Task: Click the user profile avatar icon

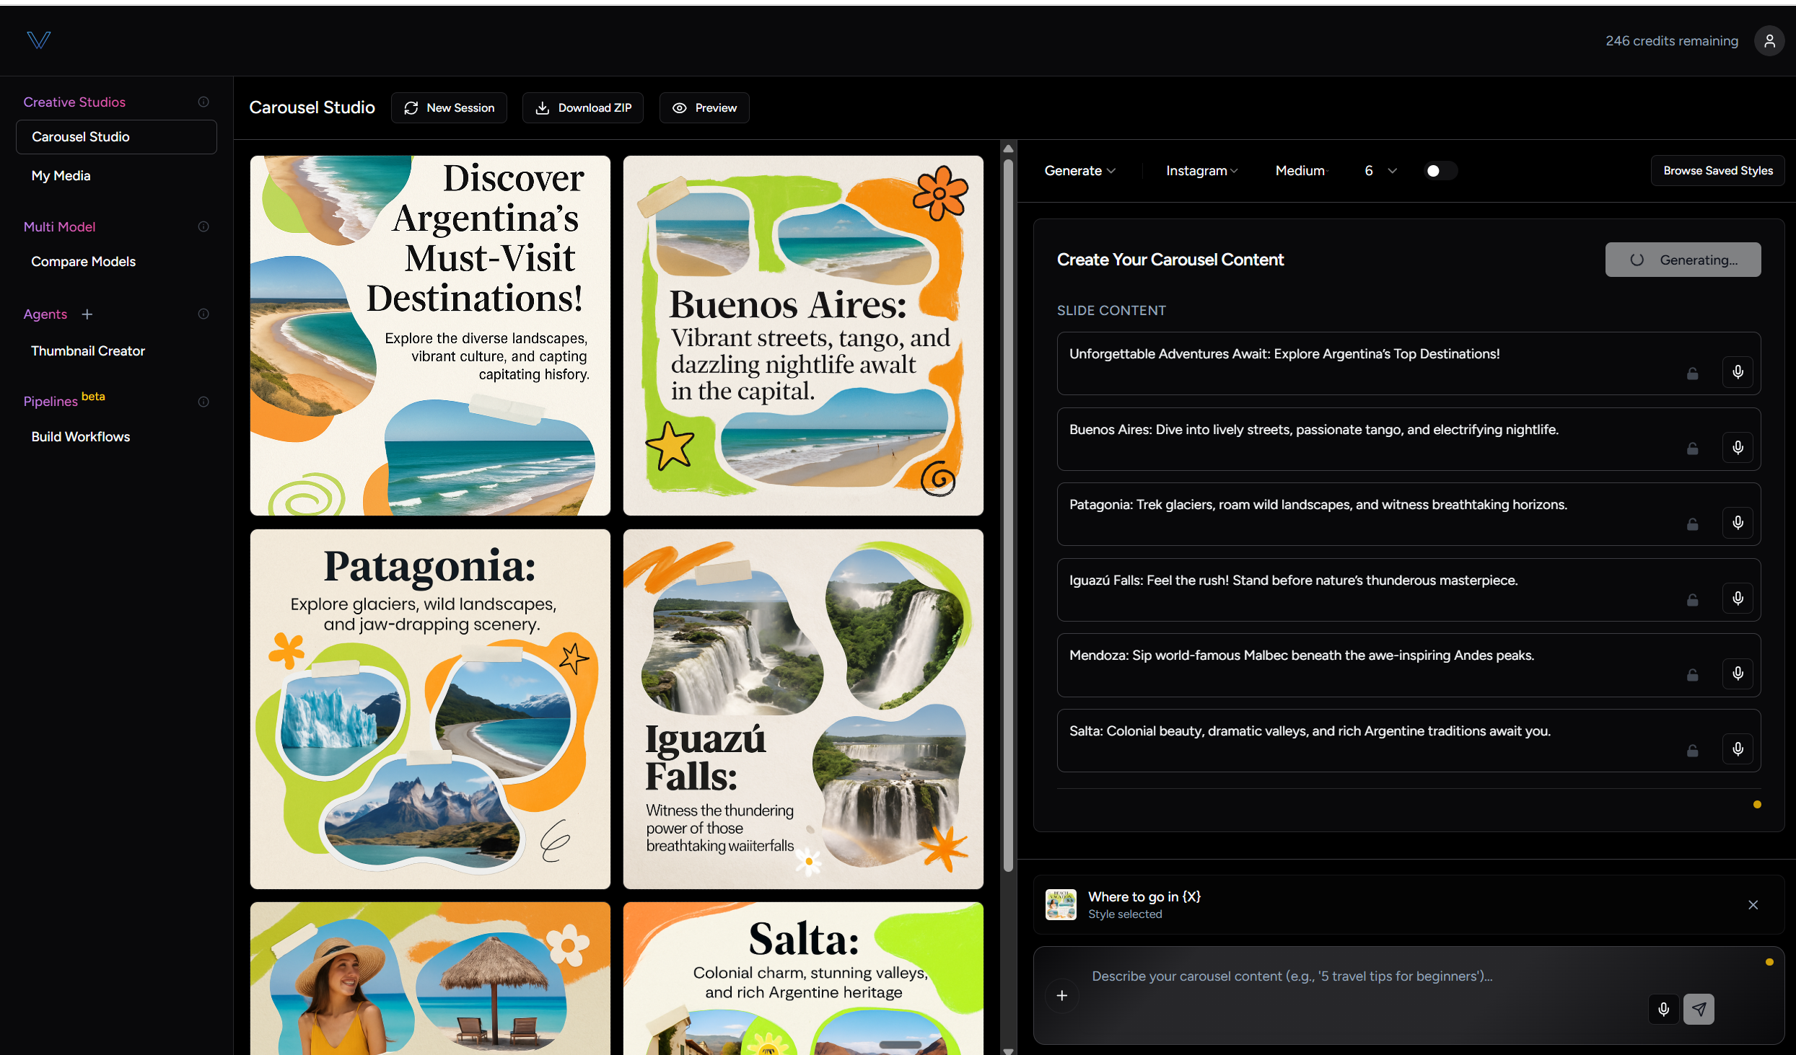Action: (x=1769, y=41)
